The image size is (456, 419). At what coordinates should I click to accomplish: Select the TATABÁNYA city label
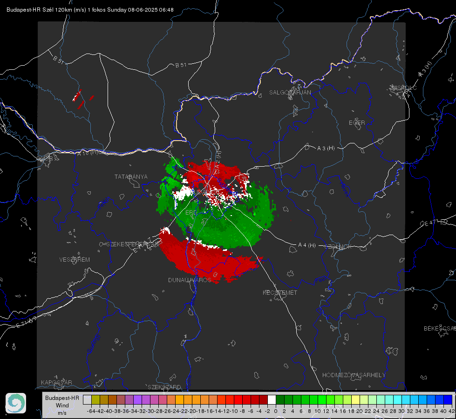tap(131, 176)
